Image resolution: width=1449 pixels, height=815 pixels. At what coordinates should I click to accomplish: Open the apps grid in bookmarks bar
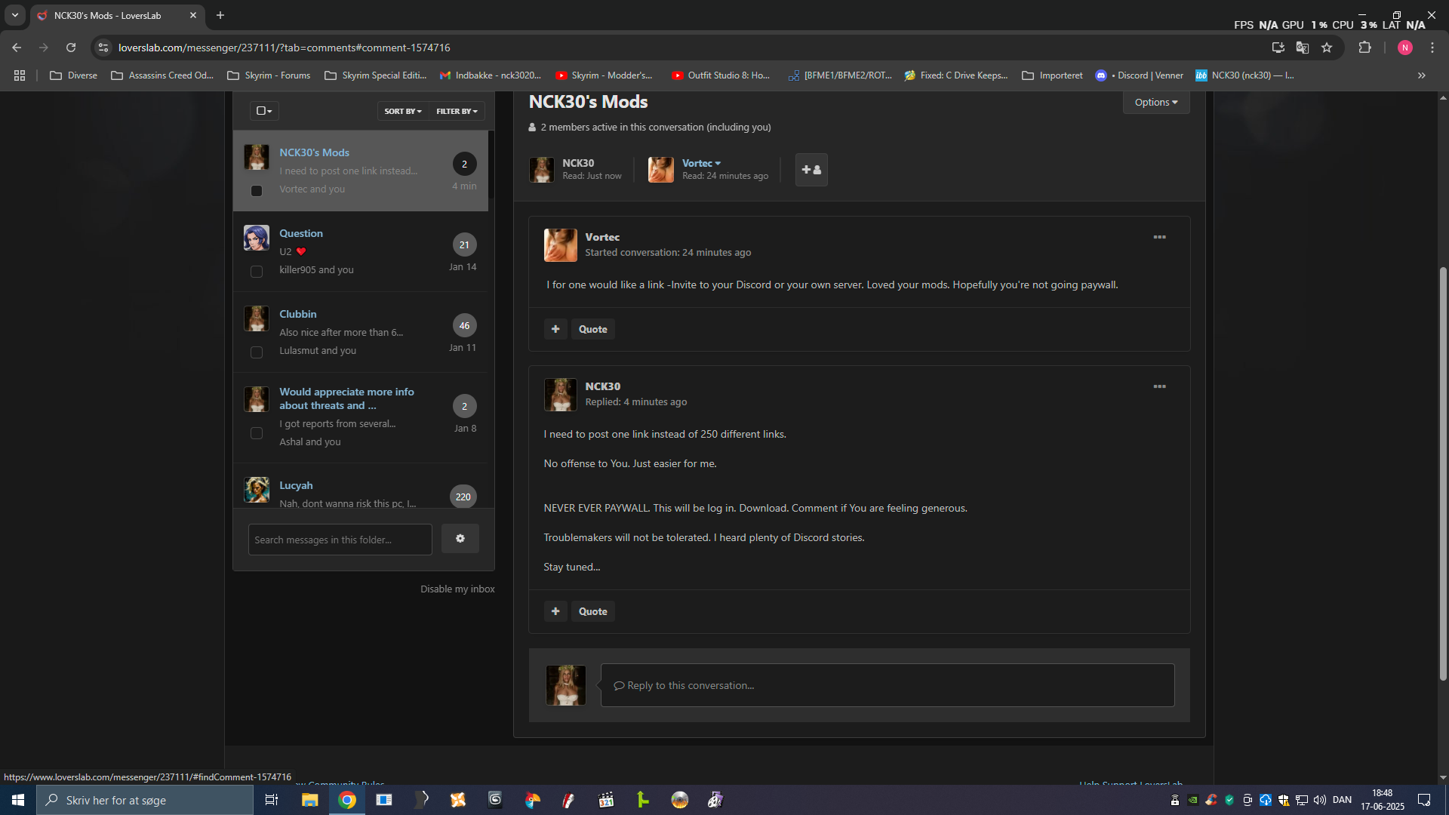tap(20, 75)
